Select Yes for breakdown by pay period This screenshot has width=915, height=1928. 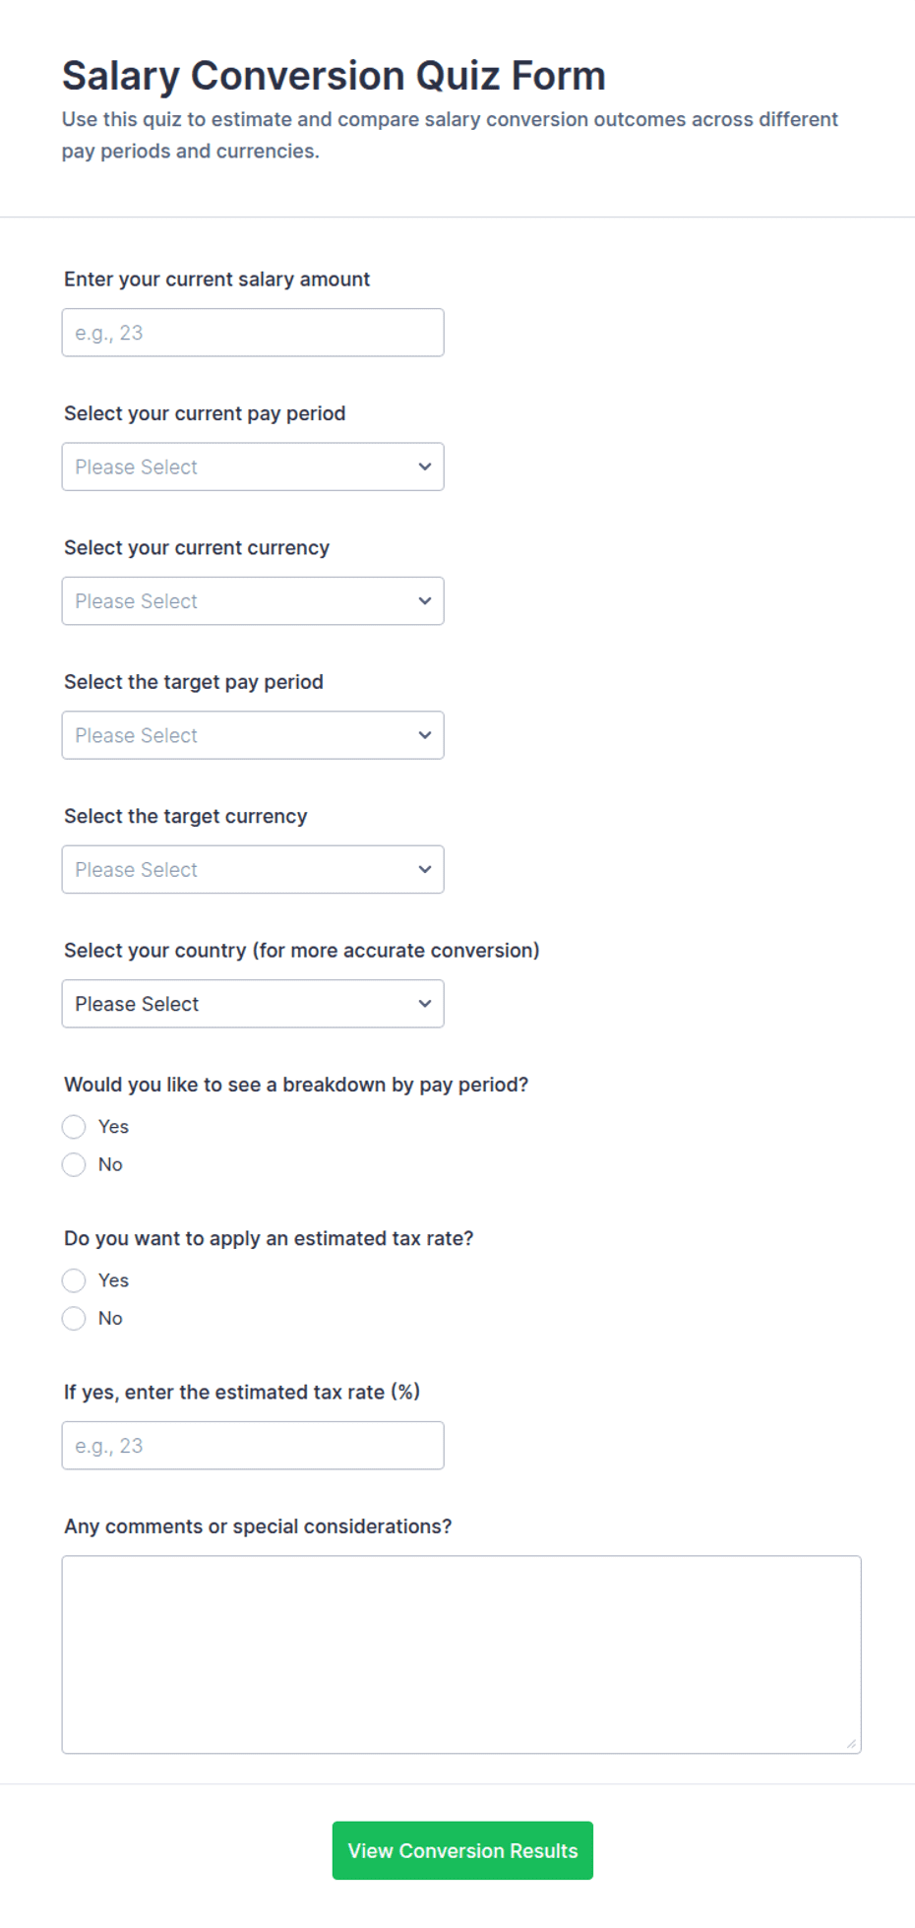[74, 1127]
